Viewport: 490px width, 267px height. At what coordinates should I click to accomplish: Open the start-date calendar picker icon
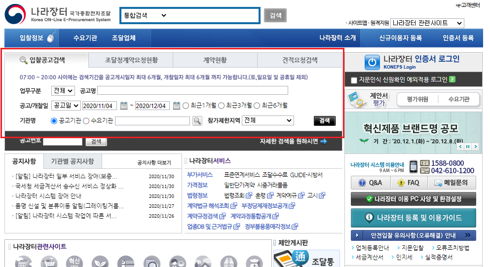click(124, 106)
